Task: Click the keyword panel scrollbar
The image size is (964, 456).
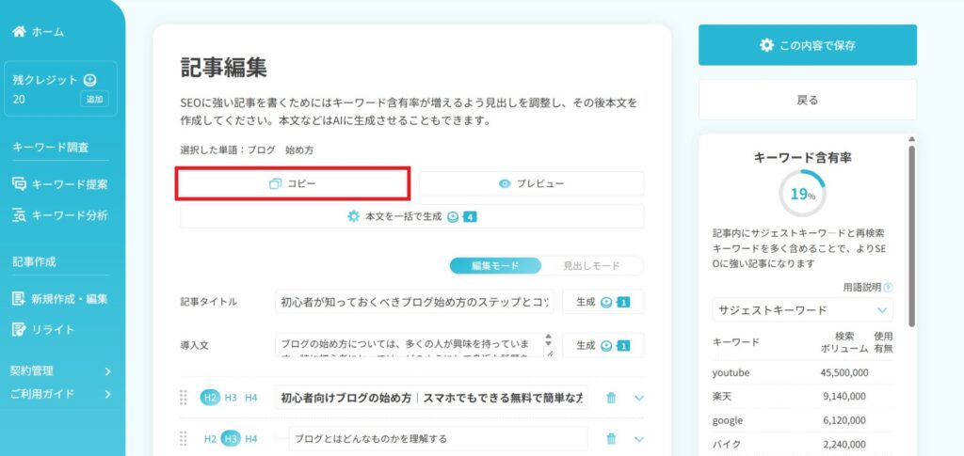Action: [x=911, y=235]
